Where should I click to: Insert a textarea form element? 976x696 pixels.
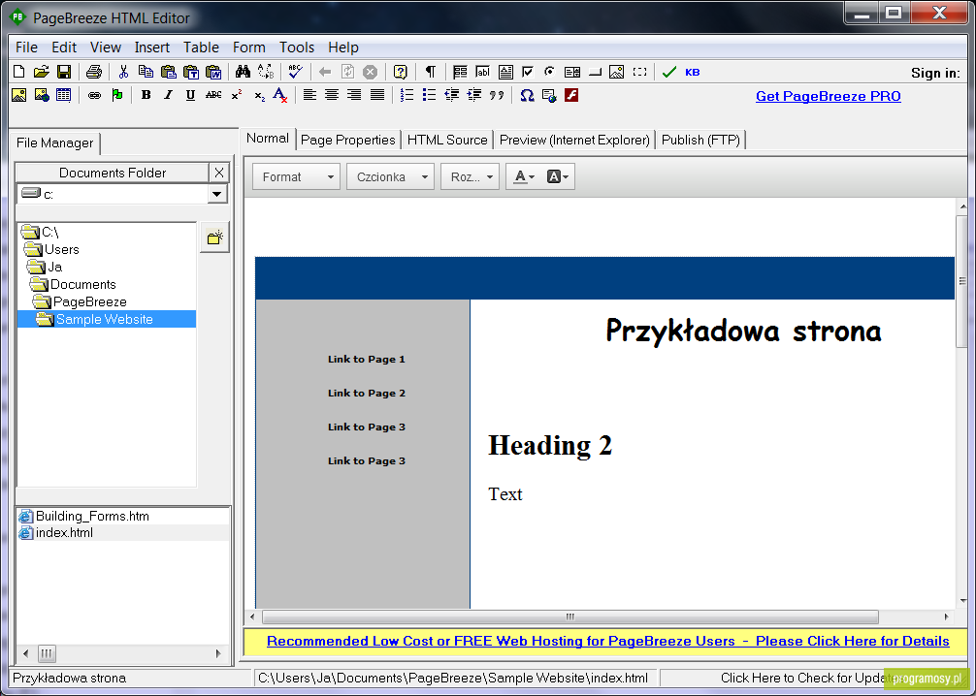tap(505, 72)
